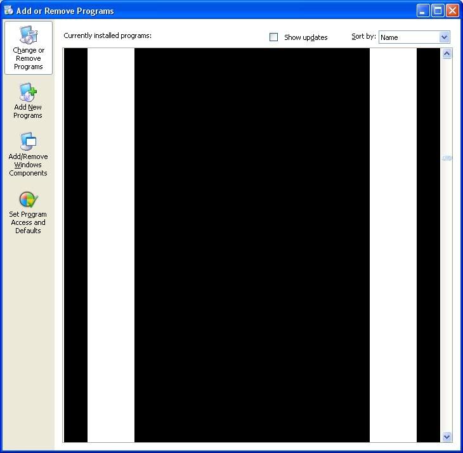
Task: Click the Add or Remove Programs title icon
Action: (9, 10)
